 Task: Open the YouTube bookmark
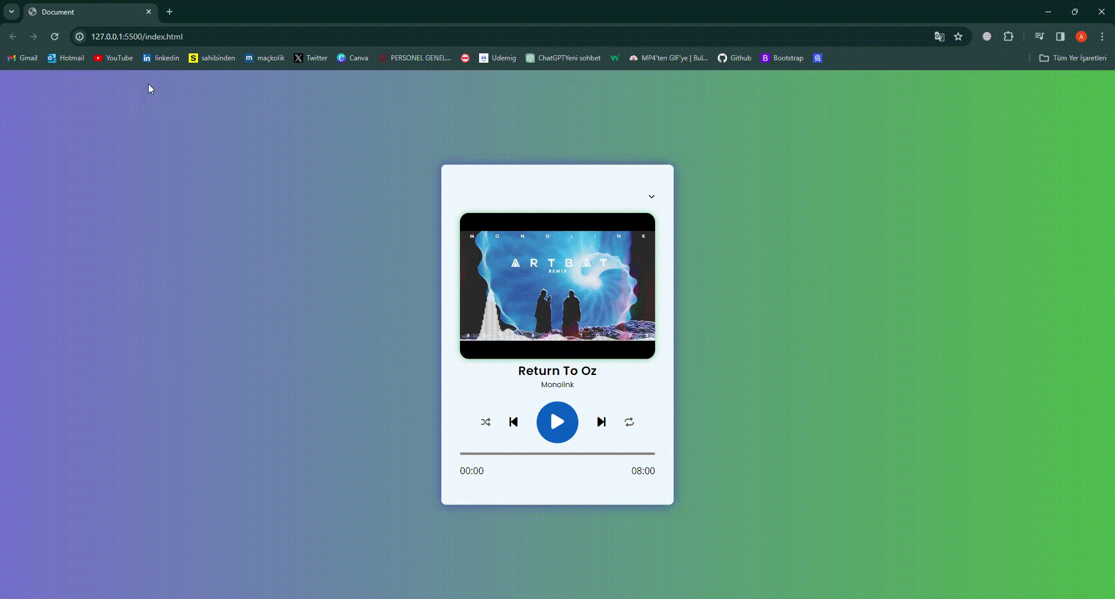coord(113,58)
